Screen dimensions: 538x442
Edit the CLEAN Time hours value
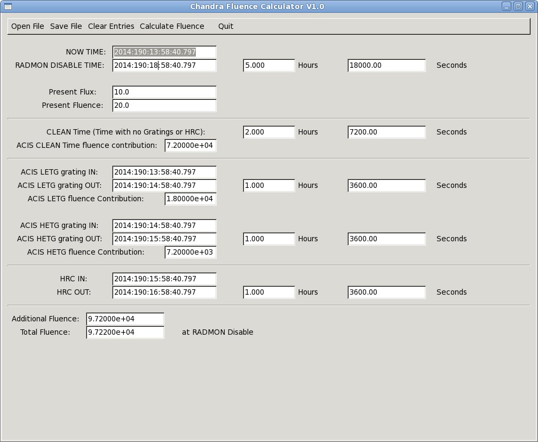[268, 132]
